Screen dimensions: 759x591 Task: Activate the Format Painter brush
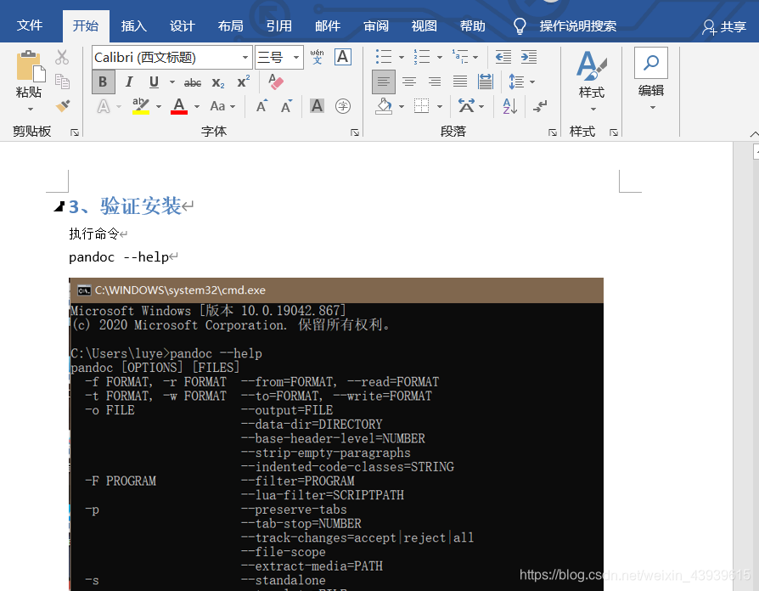63,105
